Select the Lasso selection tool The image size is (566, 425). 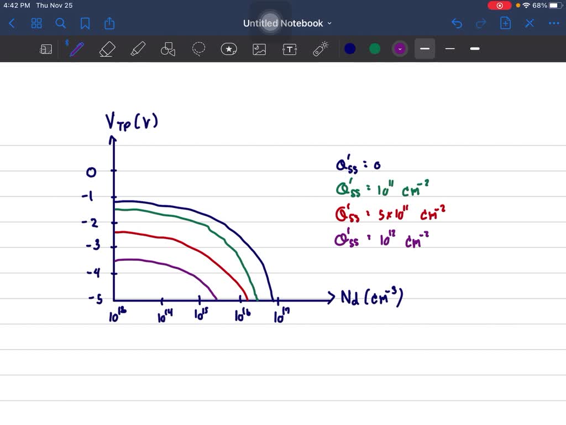pos(198,49)
